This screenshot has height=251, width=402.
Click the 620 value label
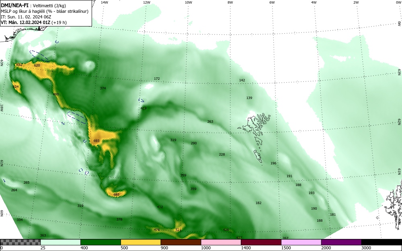click(x=37, y=65)
